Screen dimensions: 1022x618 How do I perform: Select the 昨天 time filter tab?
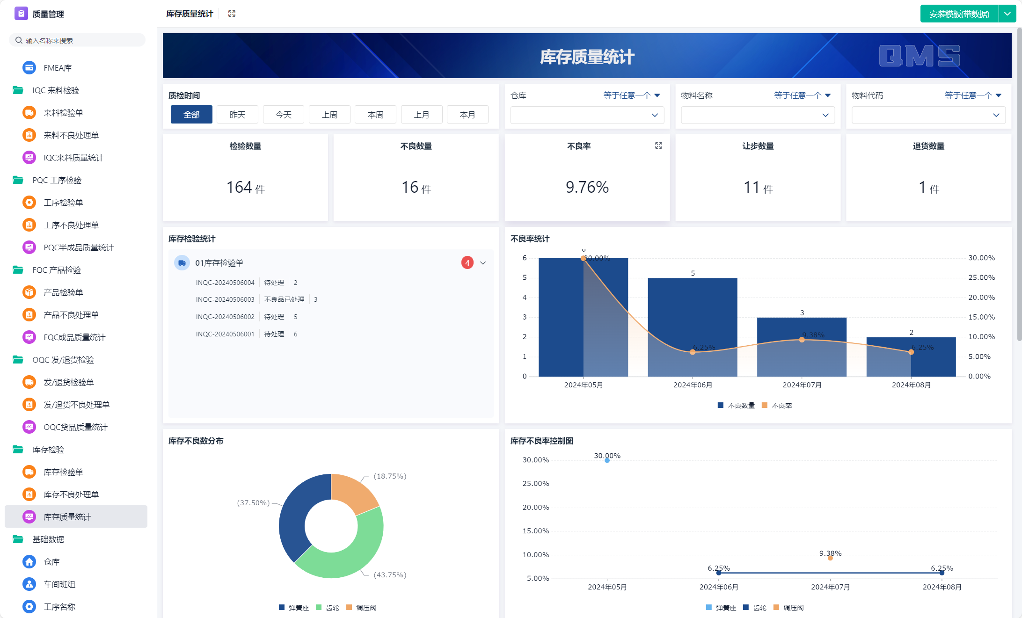[x=237, y=115]
